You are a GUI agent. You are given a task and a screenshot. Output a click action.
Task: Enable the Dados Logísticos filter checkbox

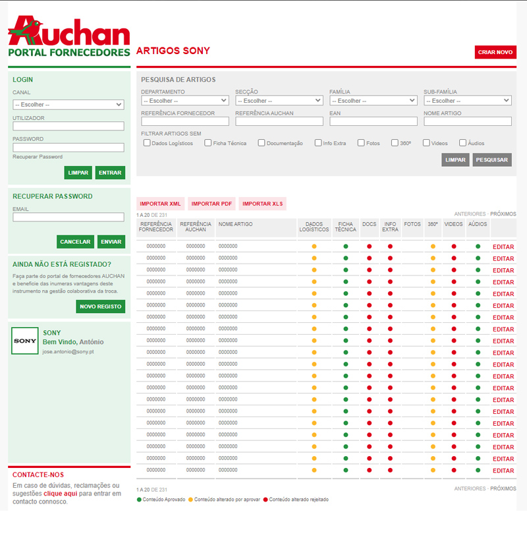pyautogui.click(x=147, y=142)
